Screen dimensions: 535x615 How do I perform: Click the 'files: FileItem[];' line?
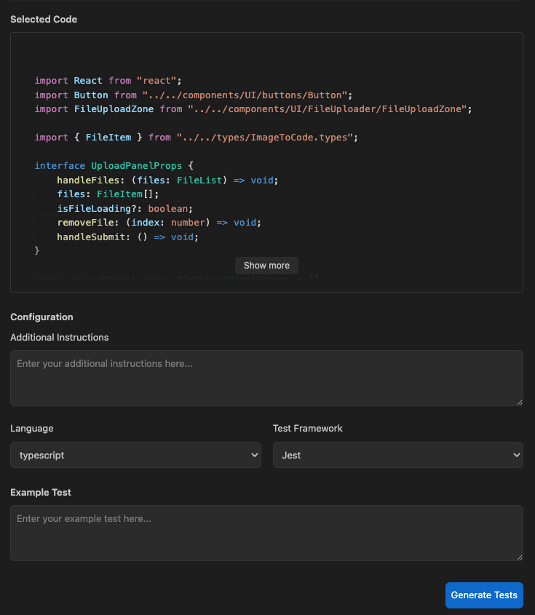(108, 194)
